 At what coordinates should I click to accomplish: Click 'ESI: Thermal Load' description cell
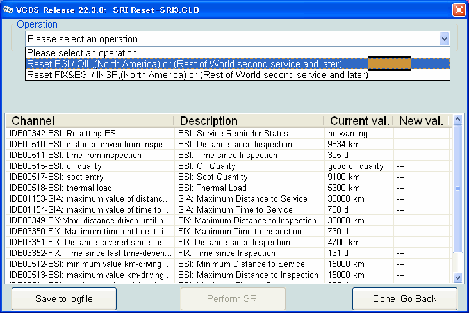(212, 188)
